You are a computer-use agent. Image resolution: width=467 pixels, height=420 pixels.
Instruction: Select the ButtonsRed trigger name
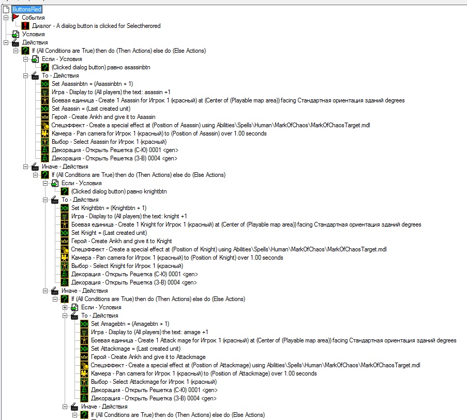tap(26, 9)
